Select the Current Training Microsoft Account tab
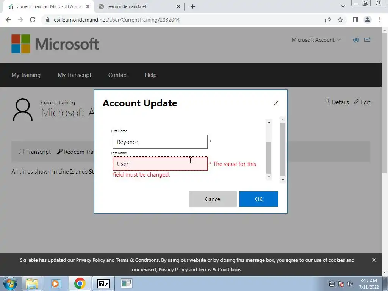The width and height of the screenshot is (388, 291). (x=48, y=6)
